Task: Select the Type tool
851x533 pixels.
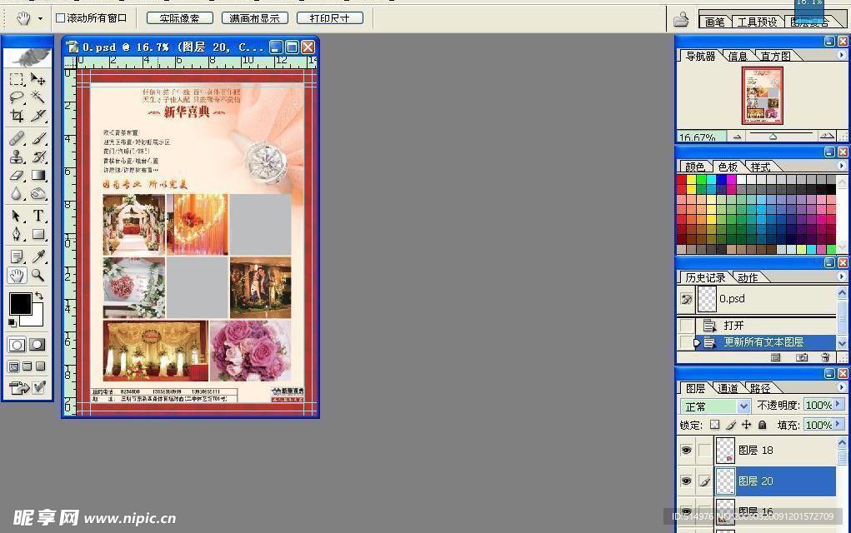Action: point(37,214)
